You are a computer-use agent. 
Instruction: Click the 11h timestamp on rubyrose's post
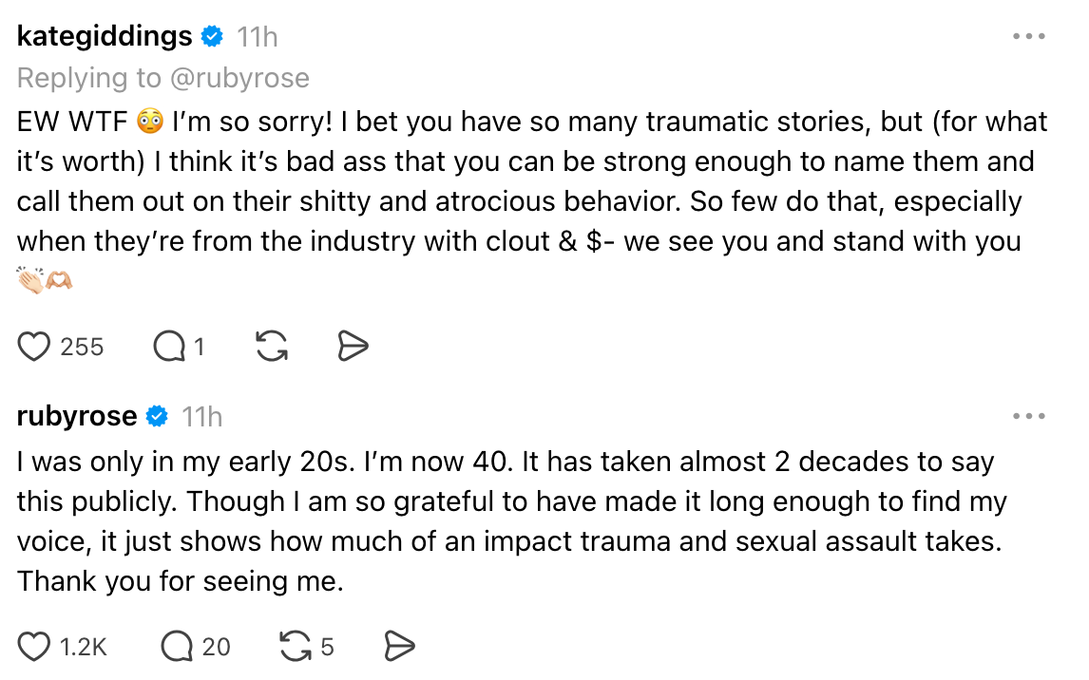201,416
